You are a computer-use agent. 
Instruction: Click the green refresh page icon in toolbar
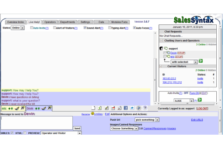[x=100, y=108]
